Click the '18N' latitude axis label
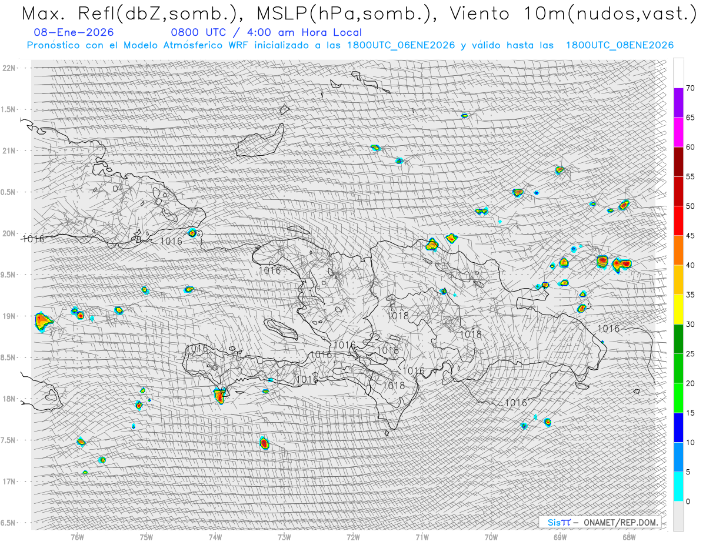The width and height of the screenshot is (706, 545). pyautogui.click(x=9, y=399)
